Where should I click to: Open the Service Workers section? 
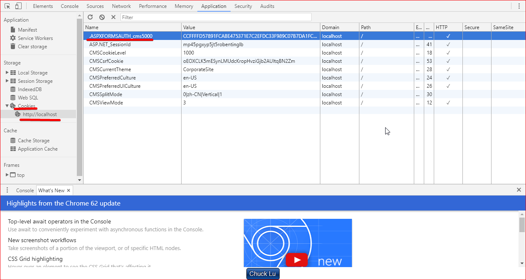35,38
